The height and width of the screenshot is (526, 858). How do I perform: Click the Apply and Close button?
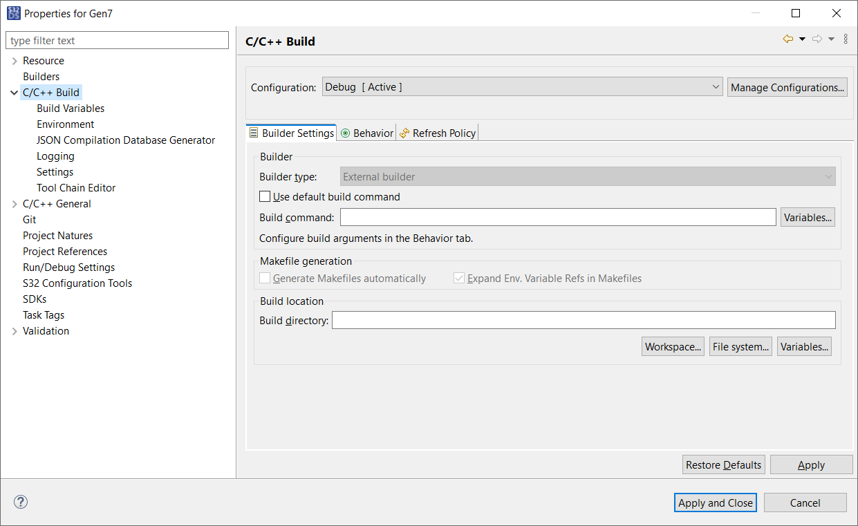click(x=715, y=502)
